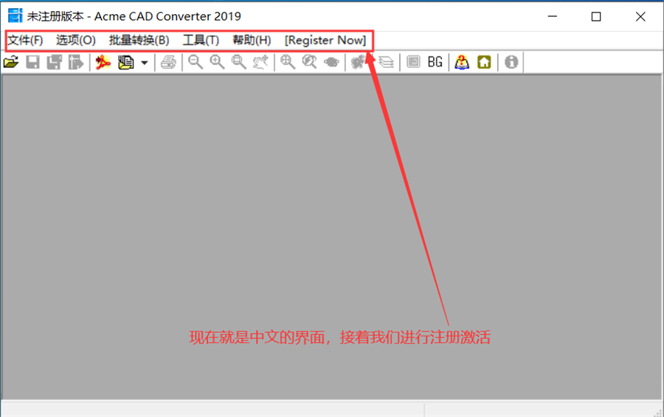Maximize the Acme CAD Converter window
Image resolution: width=664 pixels, height=417 pixels.
point(596,16)
